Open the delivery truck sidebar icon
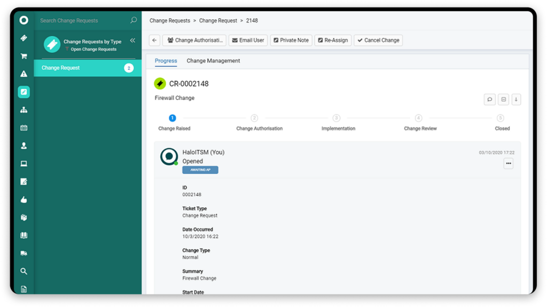Viewport: 547px width, 307px height. (x=24, y=253)
